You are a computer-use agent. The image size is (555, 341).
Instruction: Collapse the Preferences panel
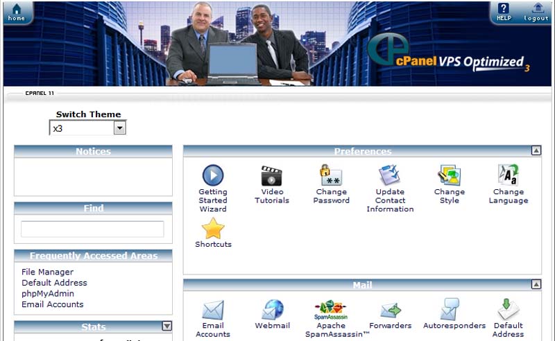click(536, 150)
